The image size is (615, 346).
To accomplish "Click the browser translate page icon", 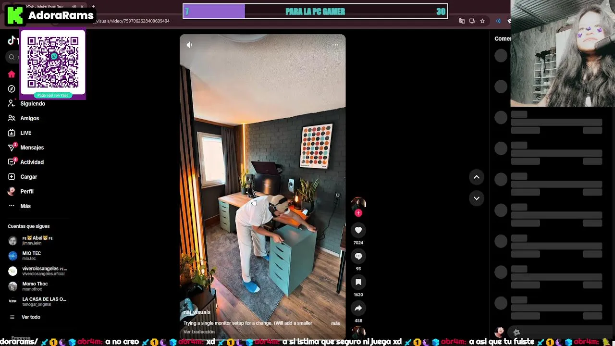I will click(462, 21).
